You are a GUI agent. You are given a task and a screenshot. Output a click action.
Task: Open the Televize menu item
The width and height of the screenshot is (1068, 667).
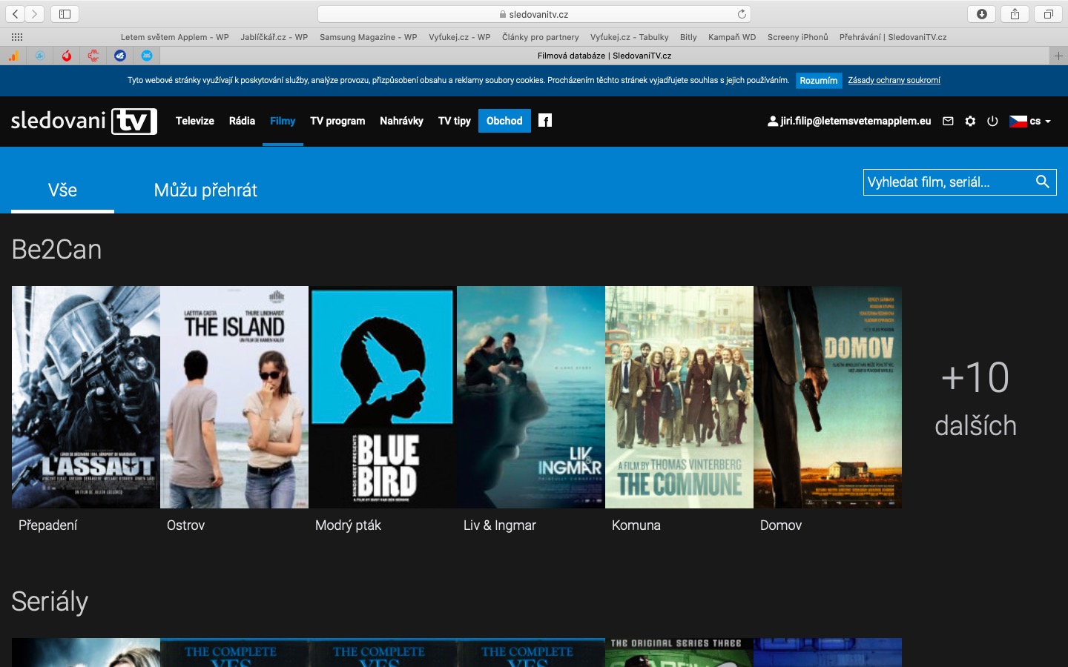[195, 121]
